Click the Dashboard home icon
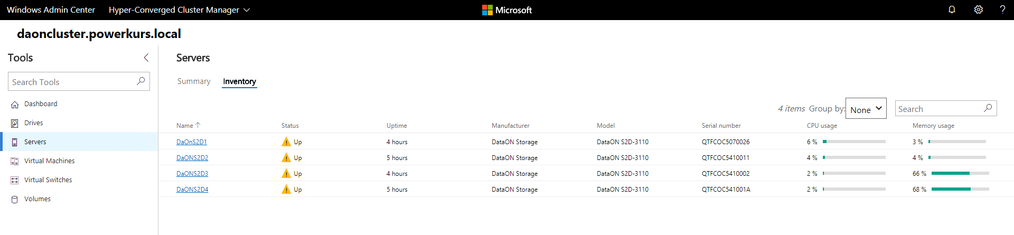 pyautogui.click(x=15, y=105)
